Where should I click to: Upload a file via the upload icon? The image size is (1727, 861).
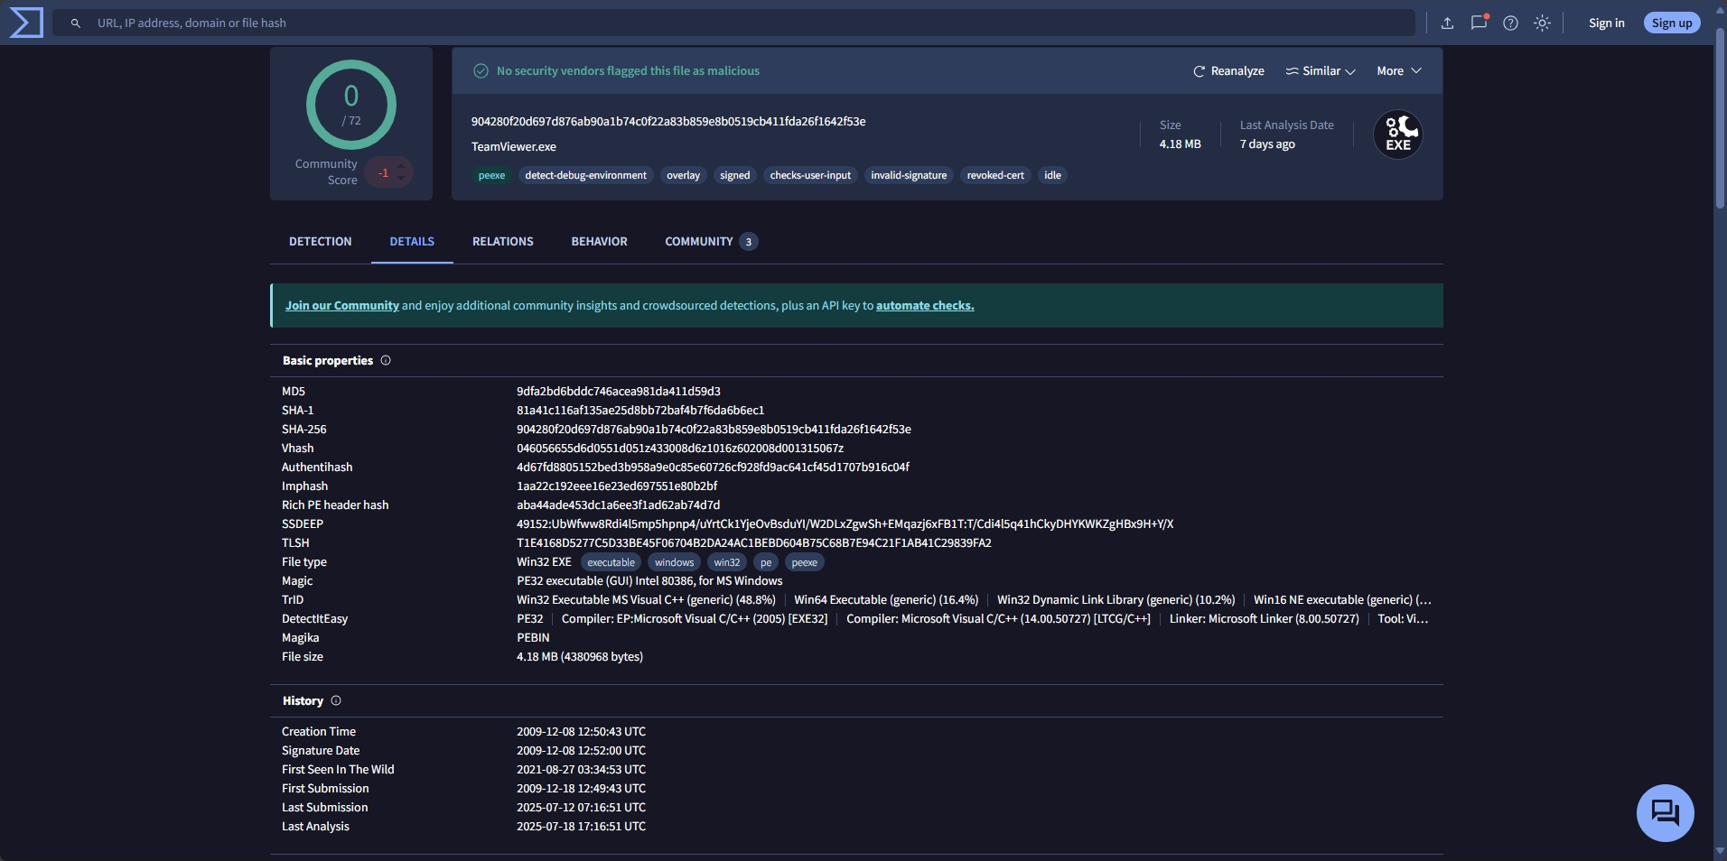click(1446, 23)
